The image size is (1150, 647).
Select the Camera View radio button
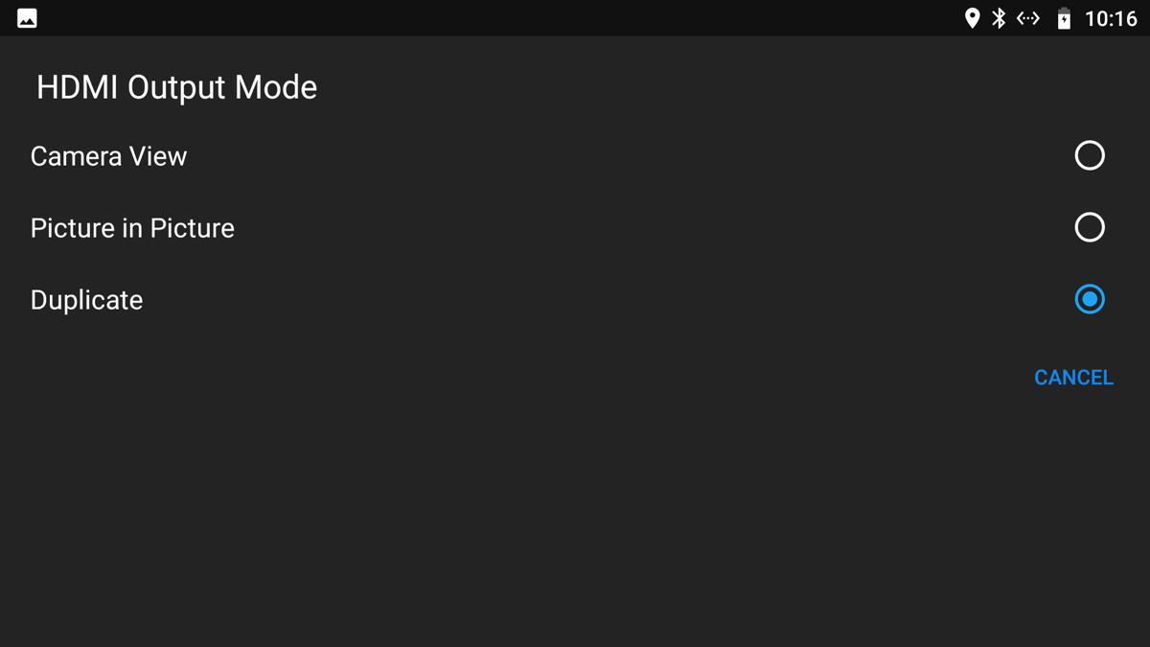click(1090, 155)
